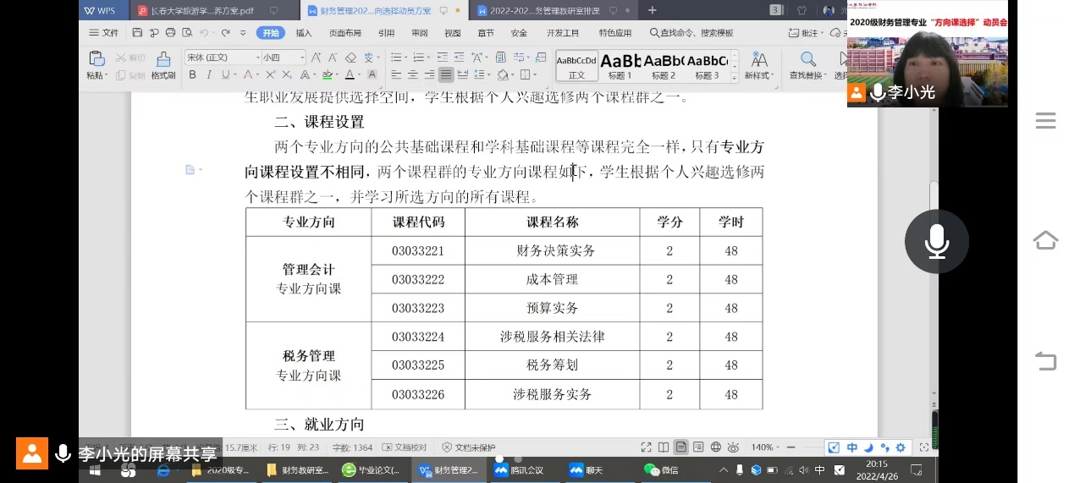Decrease font size with the A- icon
Screen dimensions: 1074x483
pos(333,58)
